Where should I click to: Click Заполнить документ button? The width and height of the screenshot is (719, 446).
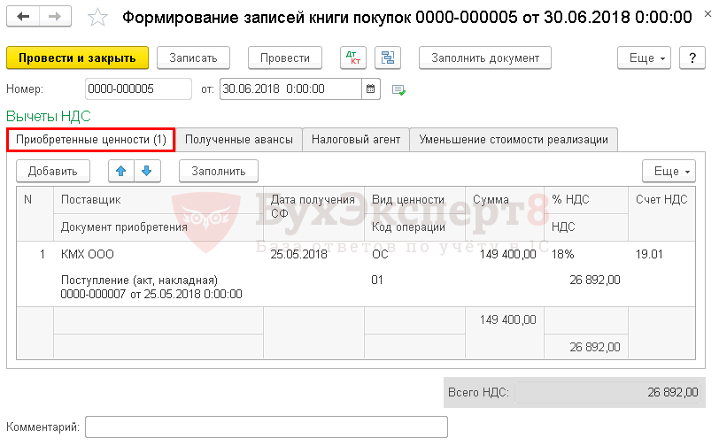pos(484,58)
